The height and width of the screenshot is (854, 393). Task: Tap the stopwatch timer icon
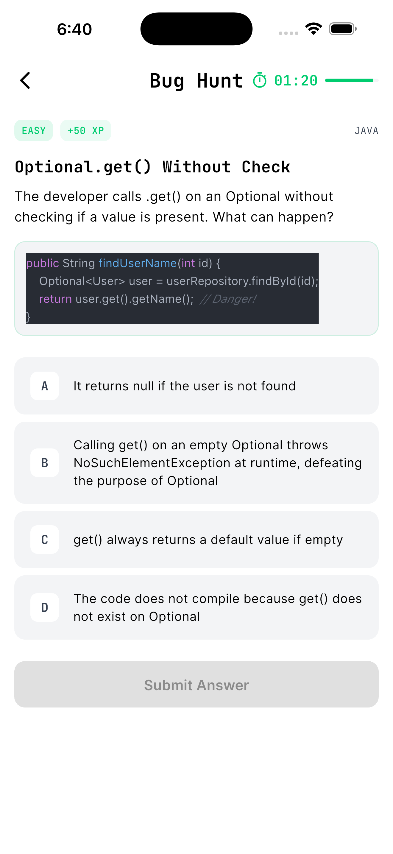click(259, 81)
